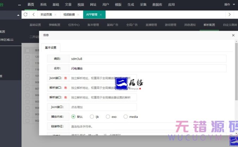Click the 编码 field containing sdm3u8
The height and width of the screenshot is (147, 238).
coord(148,59)
